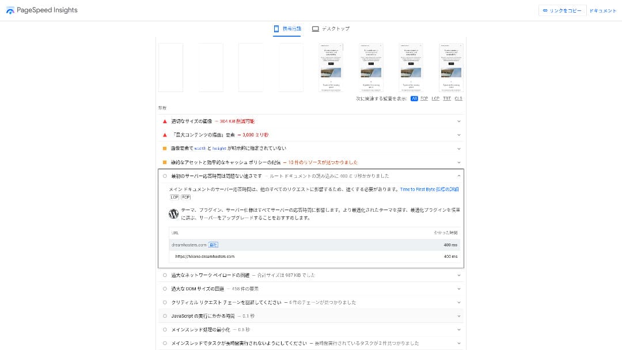
Task: Click red triangle beside 適切なサイズの画像
Action: (x=165, y=121)
